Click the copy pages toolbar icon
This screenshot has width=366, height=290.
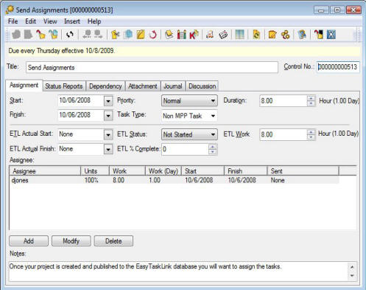[128, 35]
